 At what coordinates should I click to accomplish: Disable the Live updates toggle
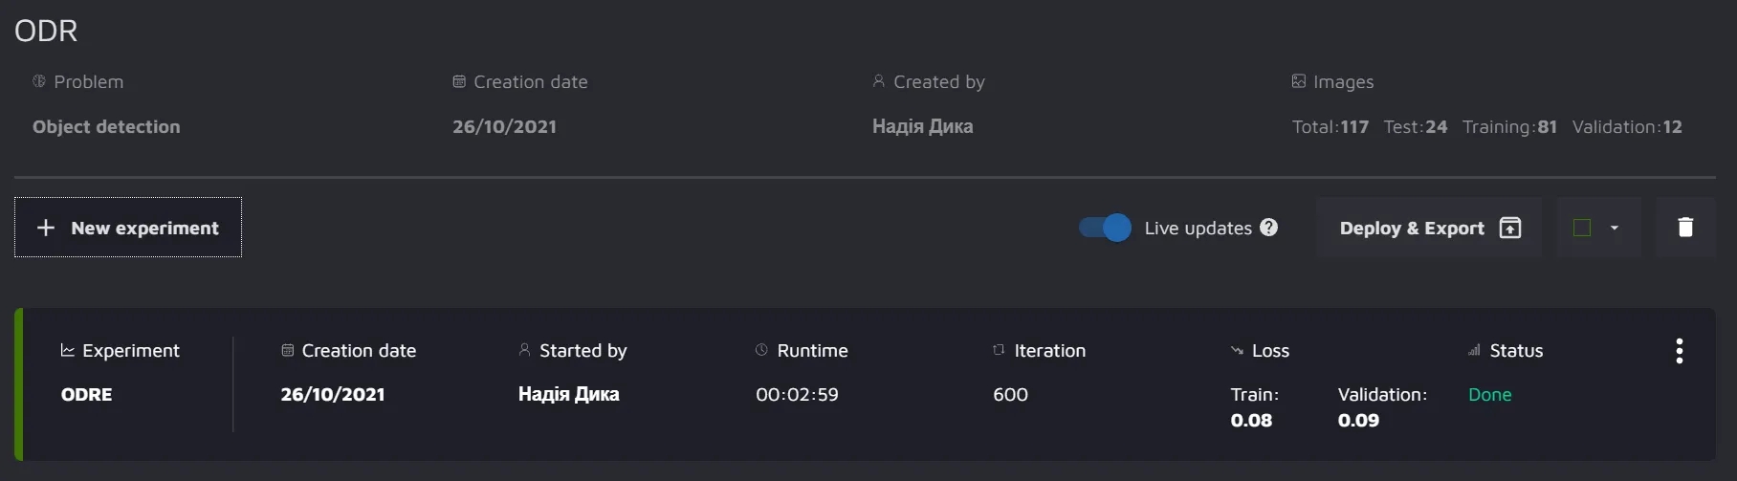click(x=1105, y=228)
